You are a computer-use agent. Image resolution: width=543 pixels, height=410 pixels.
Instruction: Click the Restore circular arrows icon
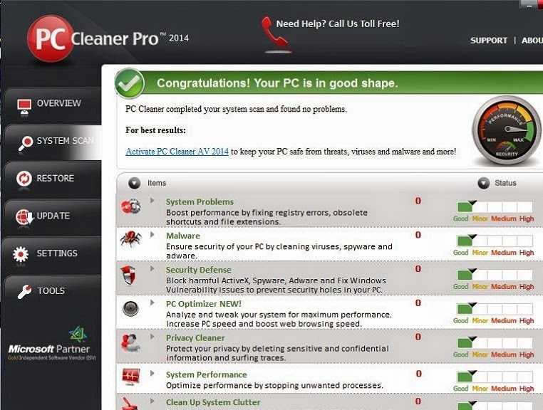[24, 179]
